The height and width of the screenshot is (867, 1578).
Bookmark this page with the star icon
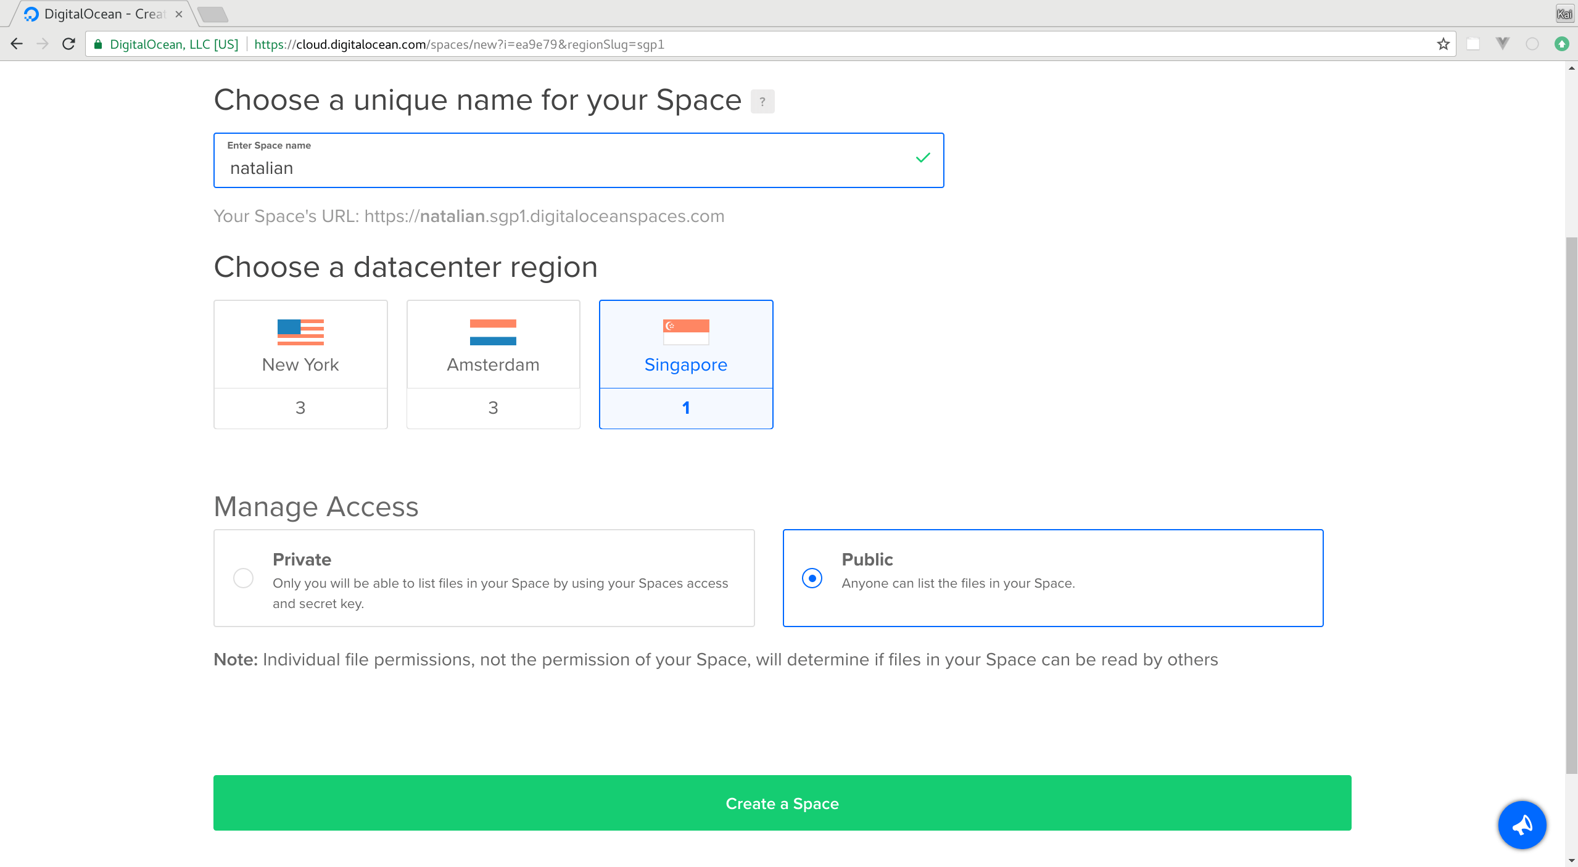point(1443,44)
